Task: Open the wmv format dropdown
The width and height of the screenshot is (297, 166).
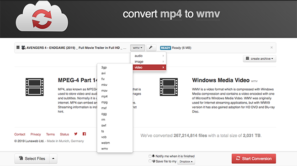Action: coord(138,48)
